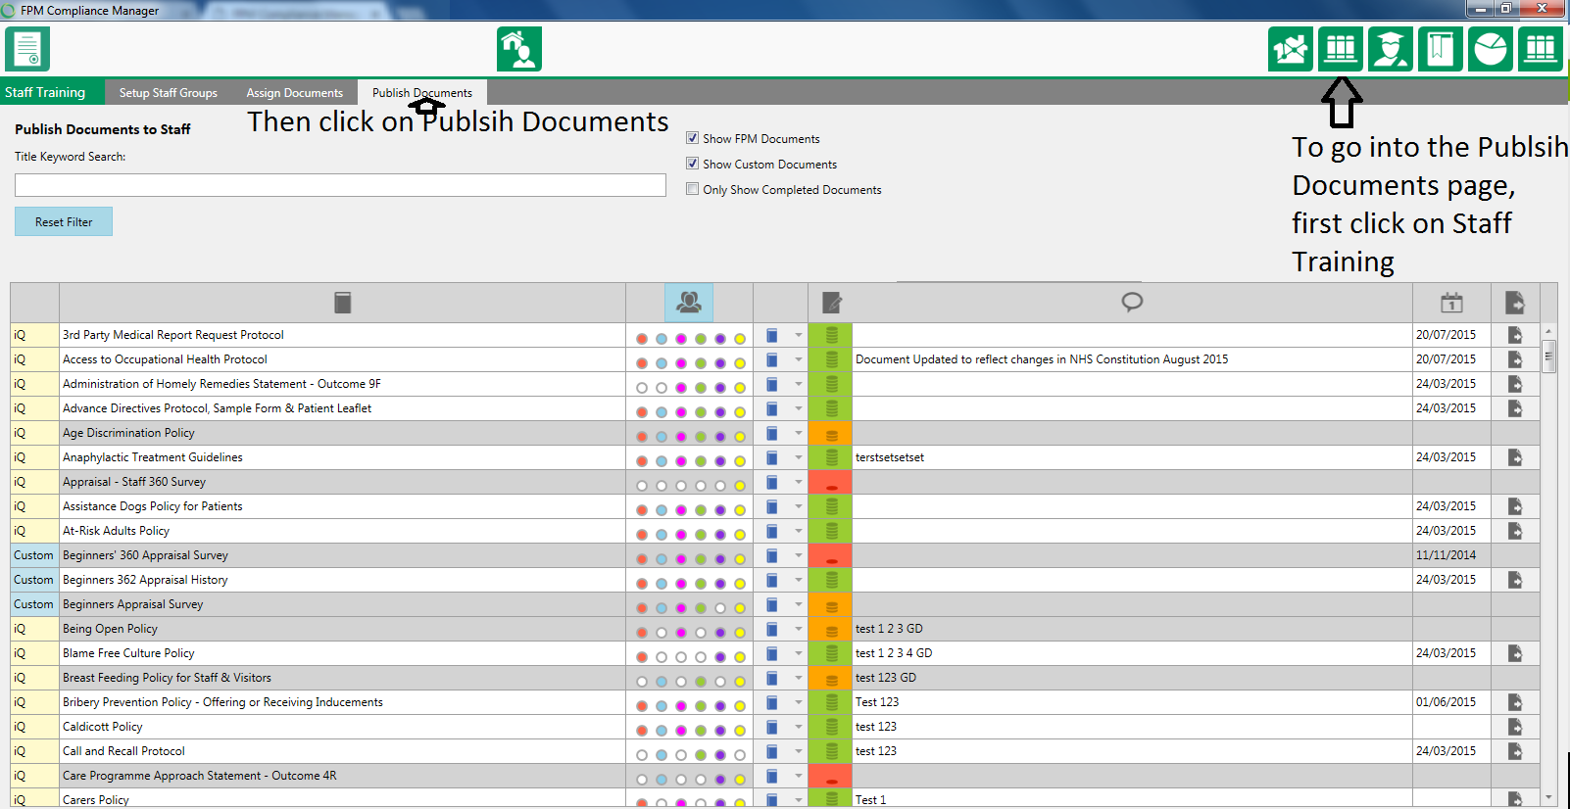Click red staff group dot for Appraisal - Staff 360 Survey
This screenshot has height=809, width=1570.
click(642, 486)
